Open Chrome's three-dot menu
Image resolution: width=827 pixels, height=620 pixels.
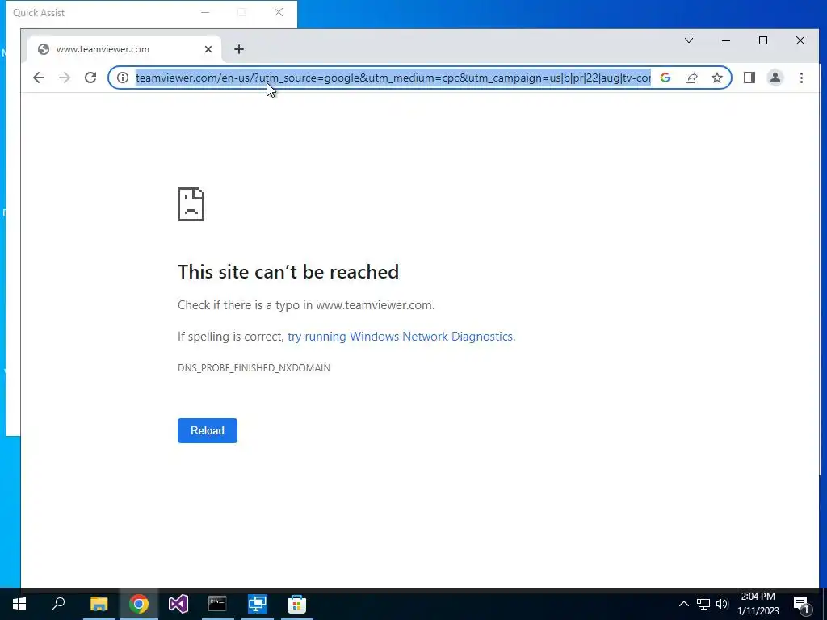point(801,78)
